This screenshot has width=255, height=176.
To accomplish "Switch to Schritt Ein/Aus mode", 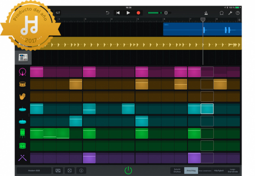I will 177,170.
